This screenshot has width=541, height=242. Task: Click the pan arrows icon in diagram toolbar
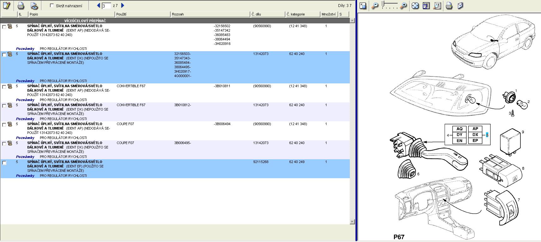[415, 6]
